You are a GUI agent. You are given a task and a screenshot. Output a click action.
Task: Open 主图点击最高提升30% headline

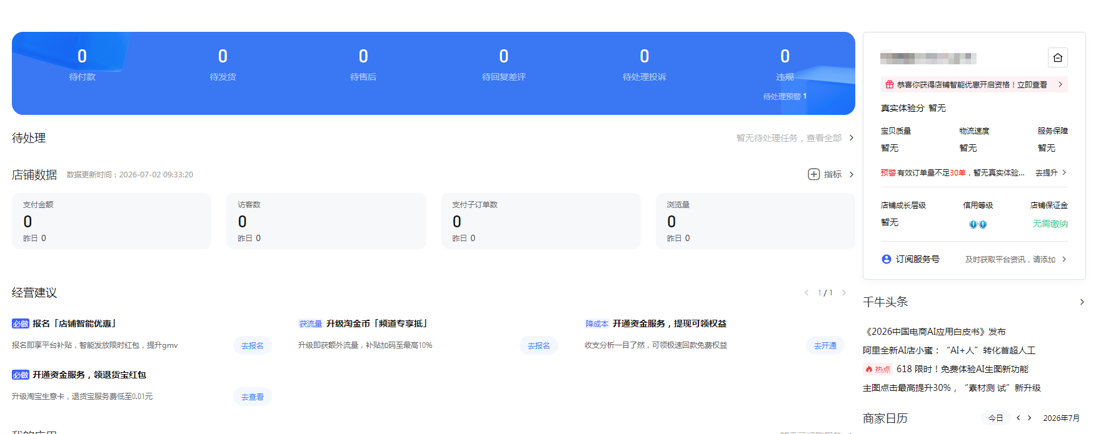click(x=952, y=388)
